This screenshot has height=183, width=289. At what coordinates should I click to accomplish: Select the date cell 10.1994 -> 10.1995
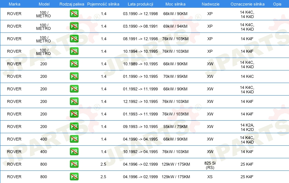tap(140, 51)
